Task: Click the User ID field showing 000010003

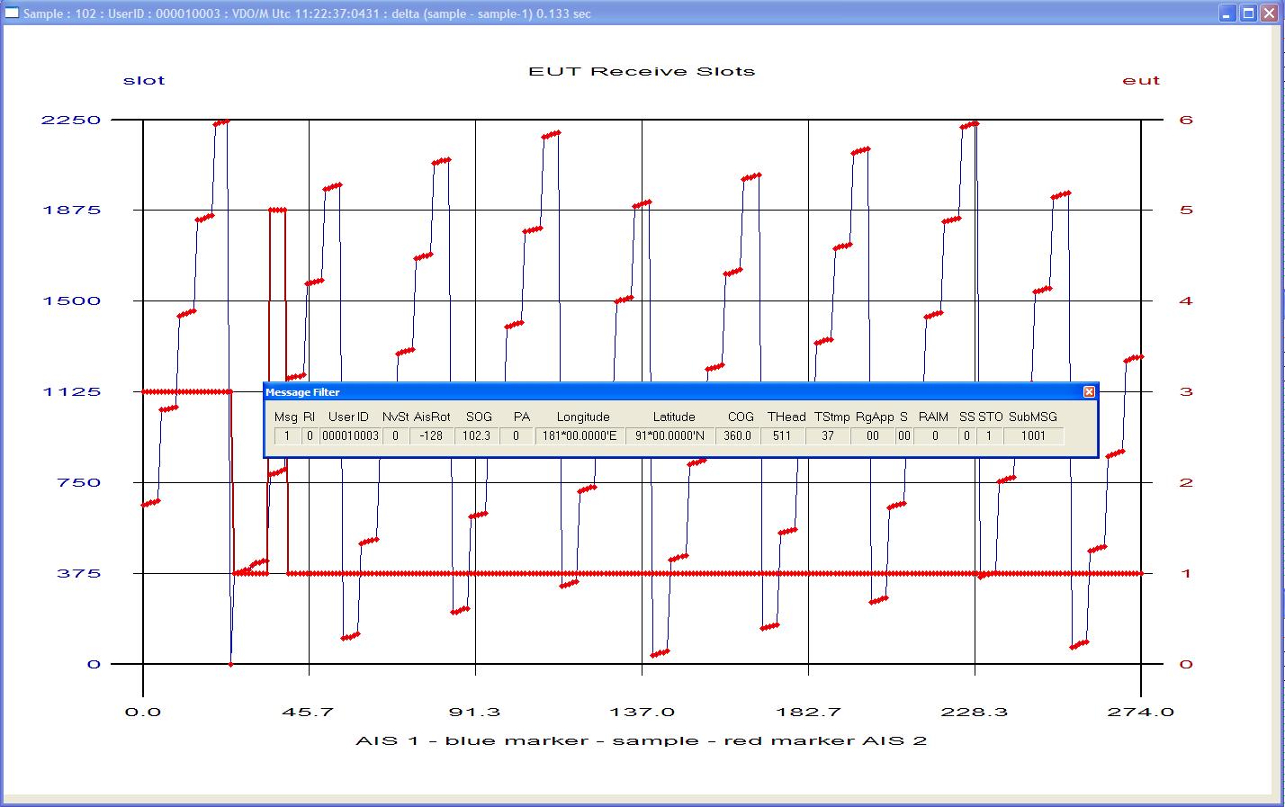Action: click(350, 435)
